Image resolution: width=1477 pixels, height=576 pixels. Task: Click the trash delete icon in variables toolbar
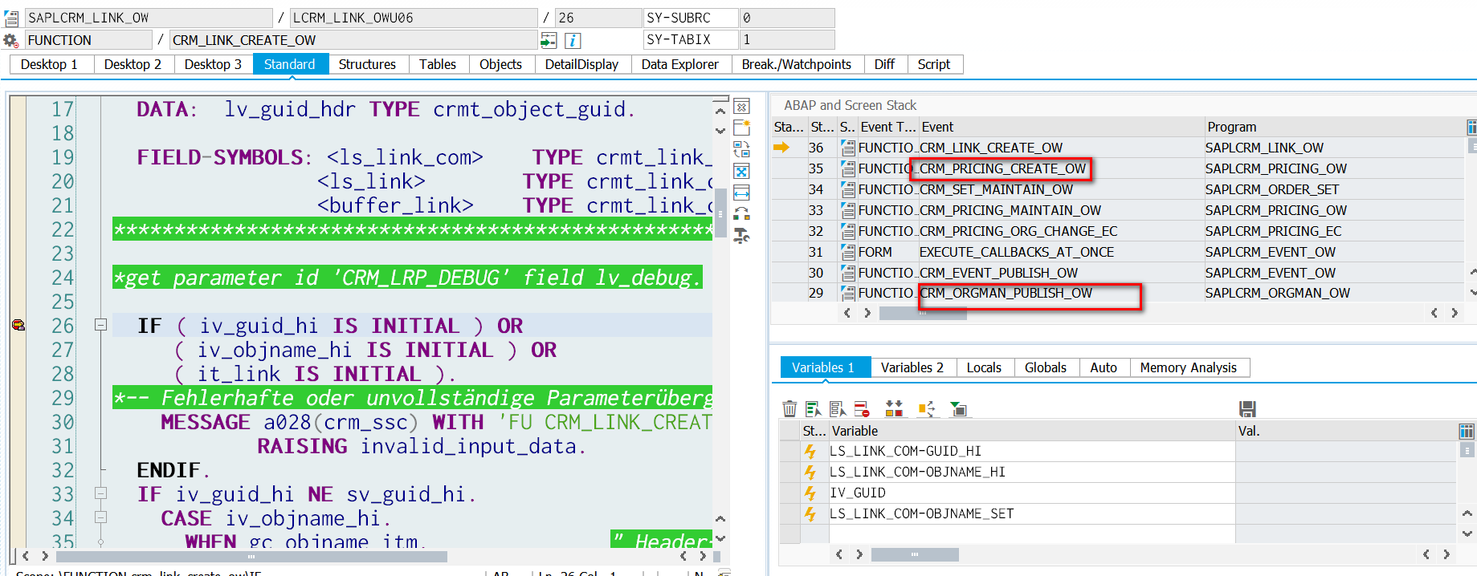tap(790, 409)
